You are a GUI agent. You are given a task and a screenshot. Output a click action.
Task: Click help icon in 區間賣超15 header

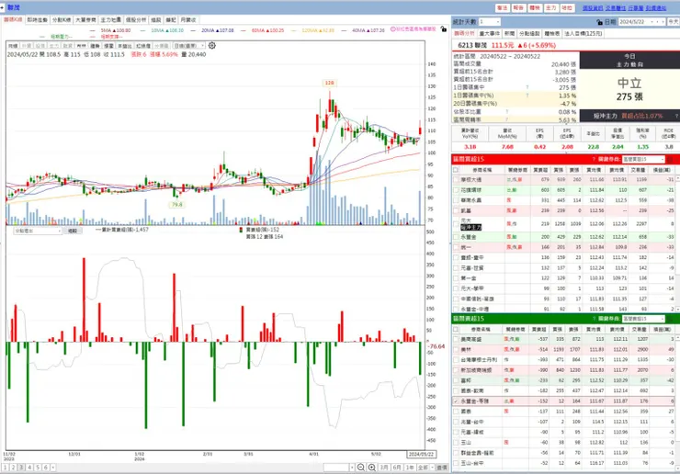tap(594, 319)
